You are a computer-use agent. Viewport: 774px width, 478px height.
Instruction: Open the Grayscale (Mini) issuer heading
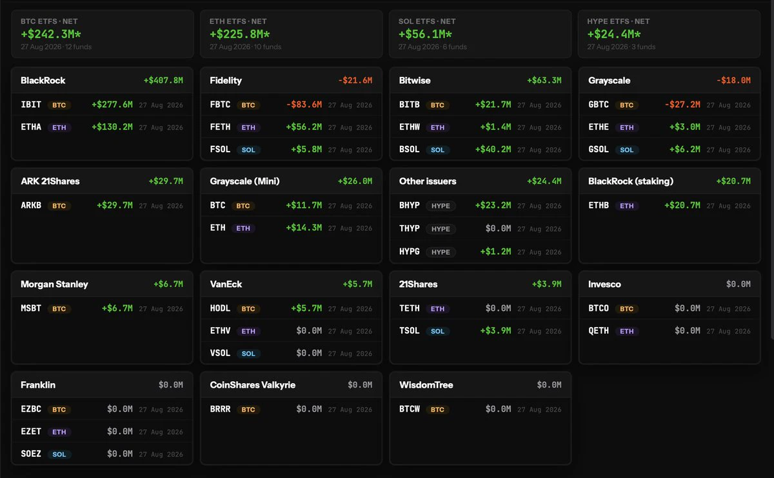[x=245, y=181]
